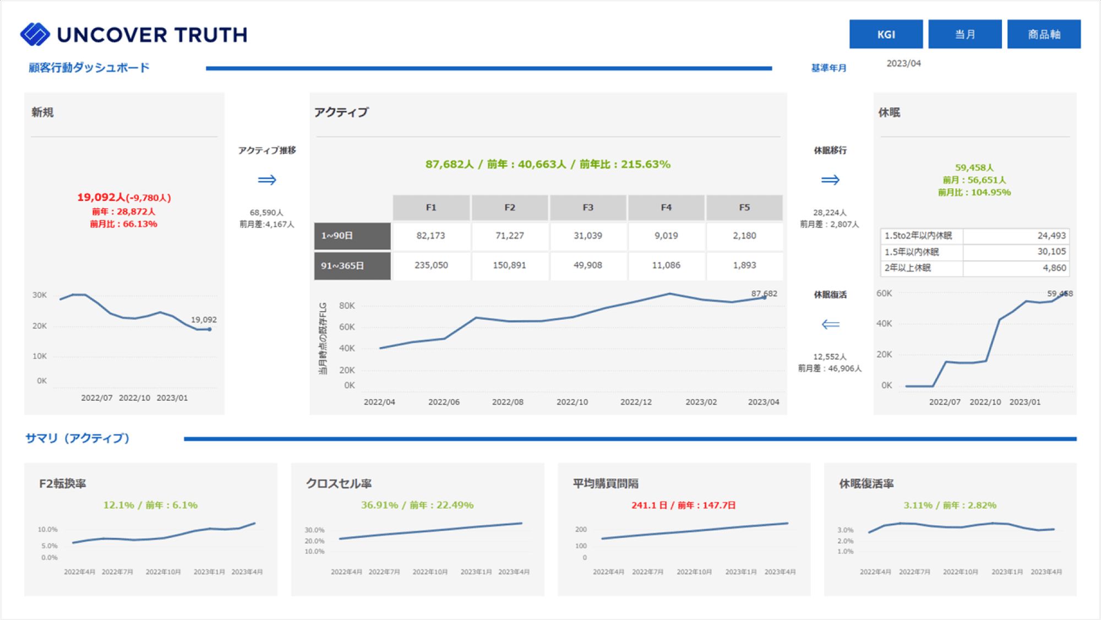This screenshot has width=1101, height=620.
Task: Click the 1.5to2年以内休眠 row label
Action: 918,236
